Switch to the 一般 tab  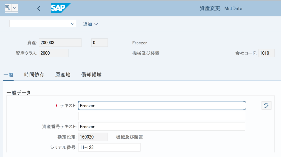[8, 75]
